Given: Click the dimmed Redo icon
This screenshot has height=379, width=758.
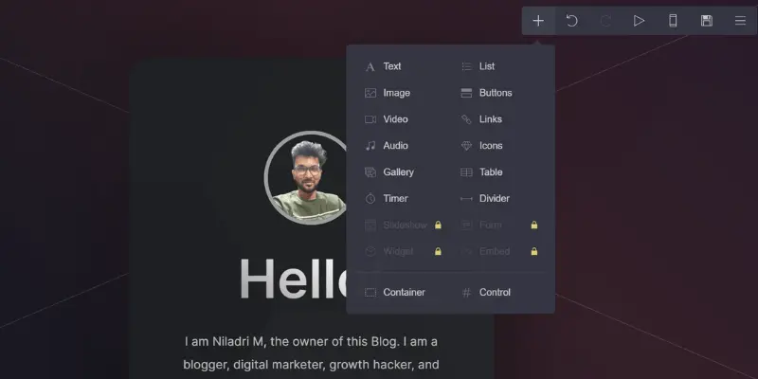Looking at the screenshot, I should pyautogui.click(x=605, y=21).
